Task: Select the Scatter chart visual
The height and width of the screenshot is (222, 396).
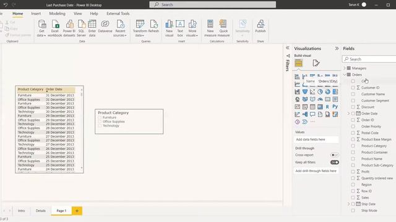Action: coord(312,92)
